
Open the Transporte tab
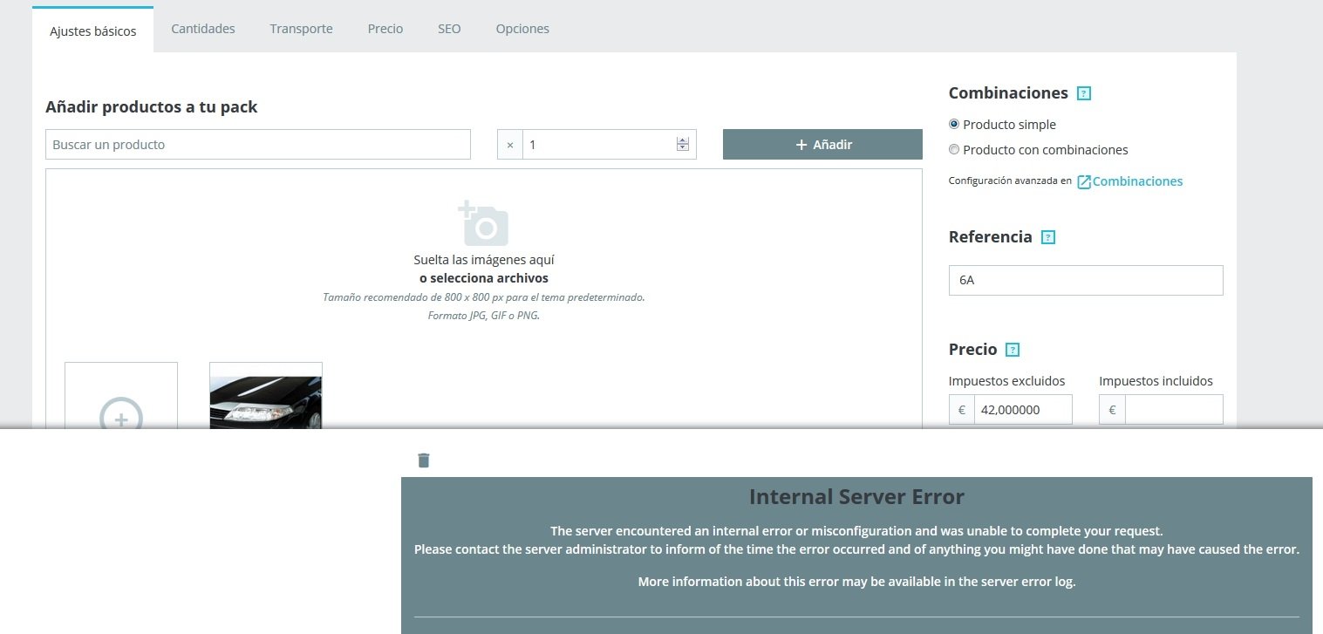301,29
